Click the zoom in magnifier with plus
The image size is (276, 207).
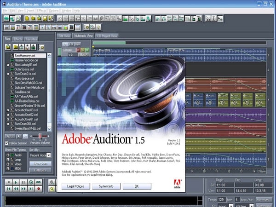click(52, 182)
